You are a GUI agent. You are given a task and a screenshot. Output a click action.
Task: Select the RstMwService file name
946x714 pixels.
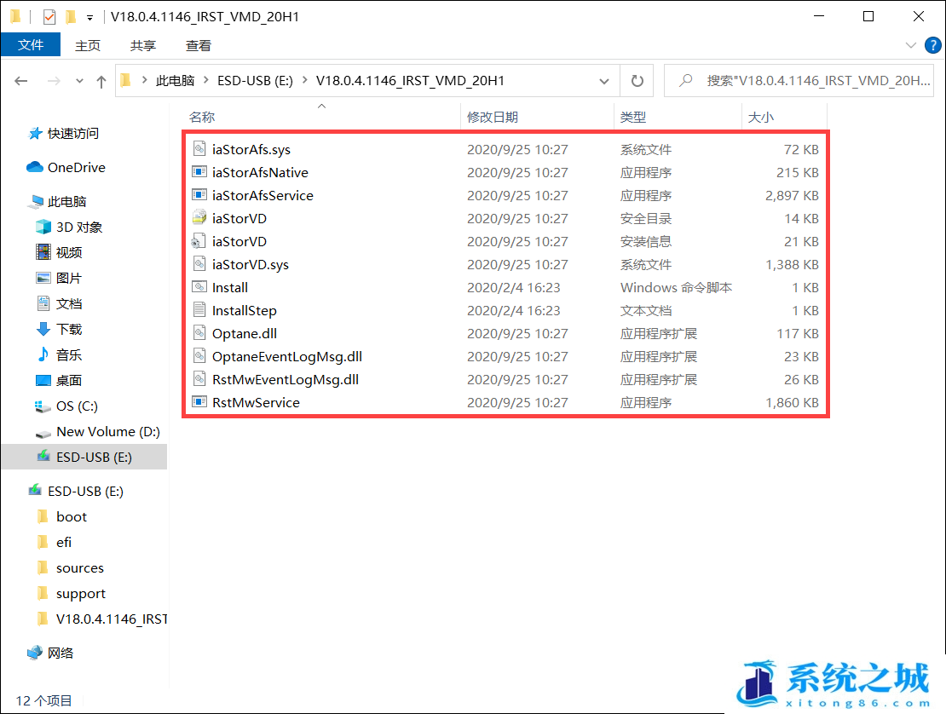pos(256,402)
